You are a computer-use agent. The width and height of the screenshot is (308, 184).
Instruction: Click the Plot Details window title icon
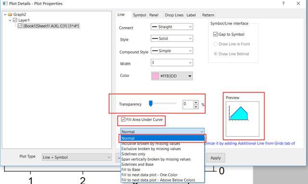pos(5,3)
